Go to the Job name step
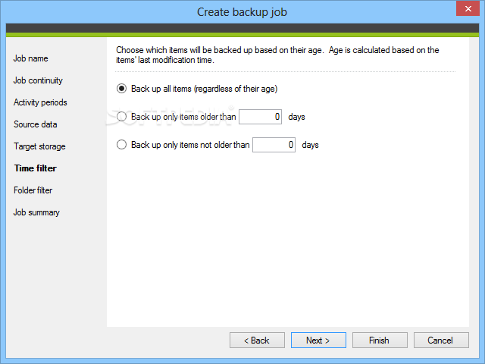Screen dimensions: 485x364 coord(31,58)
